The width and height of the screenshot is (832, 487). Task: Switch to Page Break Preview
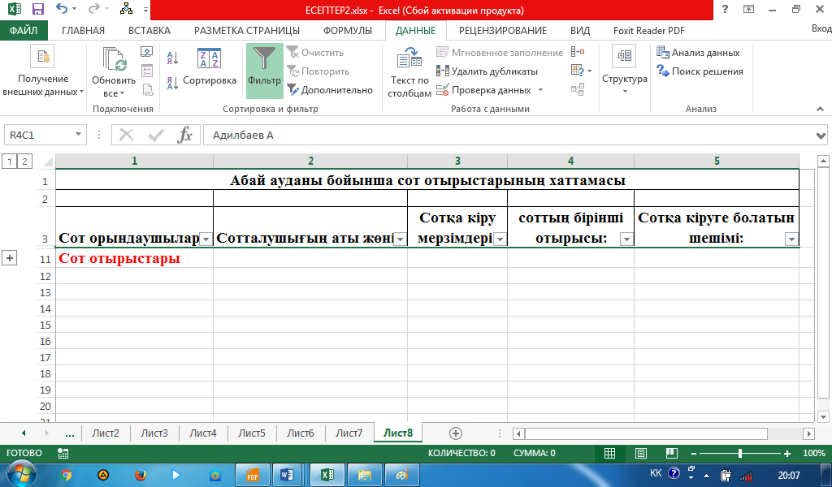tap(671, 453)
